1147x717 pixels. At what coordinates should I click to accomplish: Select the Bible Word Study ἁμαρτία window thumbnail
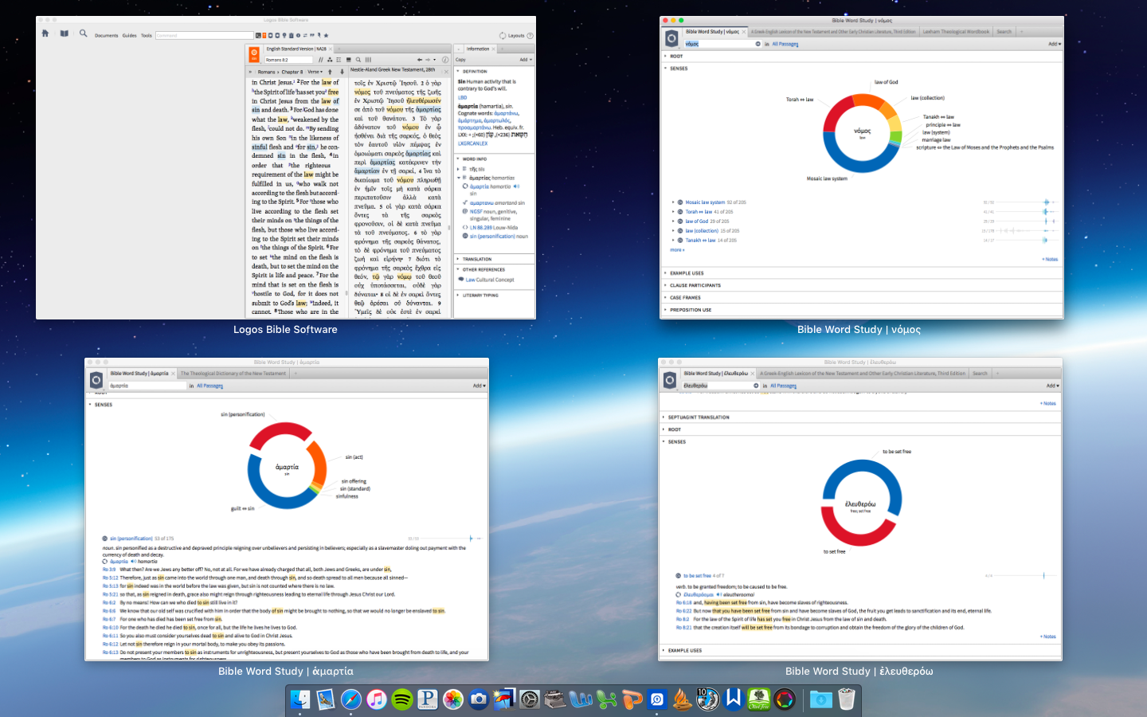(x=287, y=509)
